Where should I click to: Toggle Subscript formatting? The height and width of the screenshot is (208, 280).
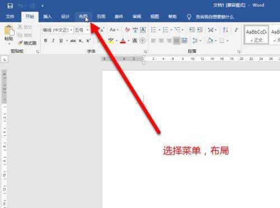(81, 41)
